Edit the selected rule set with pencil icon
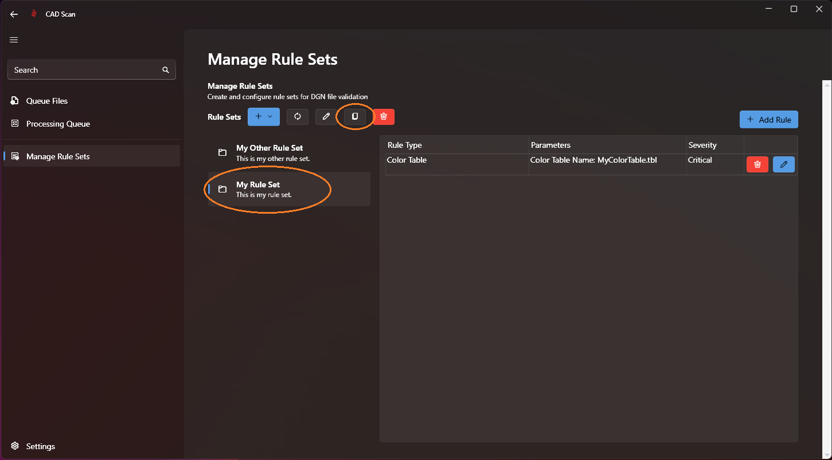The width and height of the screenshot is (832, 460). pyautogui.click(x=326, y=117)
